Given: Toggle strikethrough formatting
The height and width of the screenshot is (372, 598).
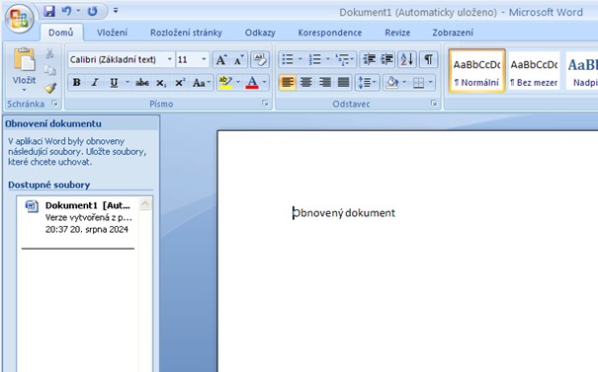Looking at the screenshot, I should click(142, 83).
